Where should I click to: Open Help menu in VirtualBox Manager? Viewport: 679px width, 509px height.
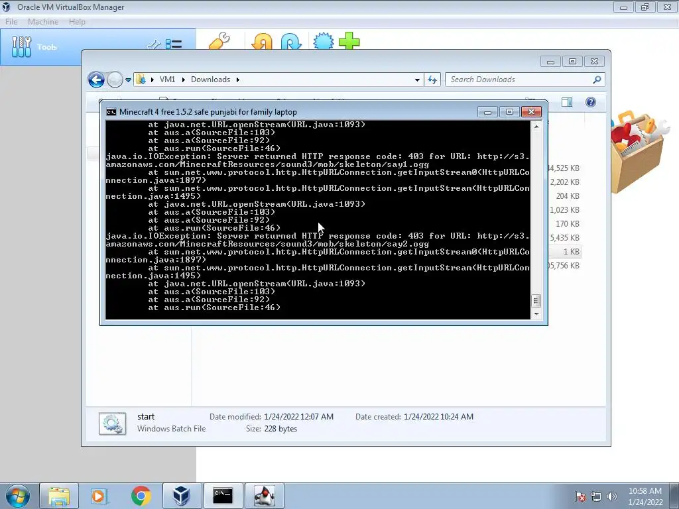pos(77,22)
